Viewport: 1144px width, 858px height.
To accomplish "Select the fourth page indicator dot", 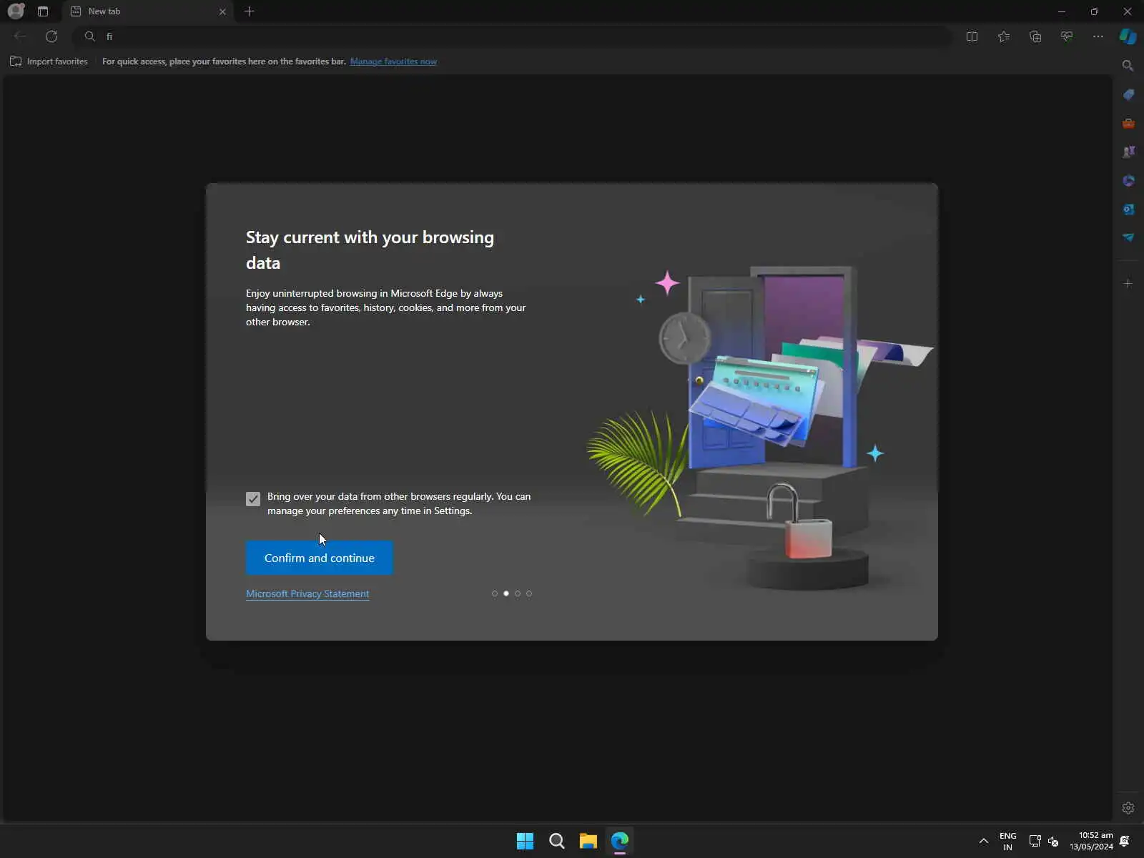I will click(x=529, y=593).
